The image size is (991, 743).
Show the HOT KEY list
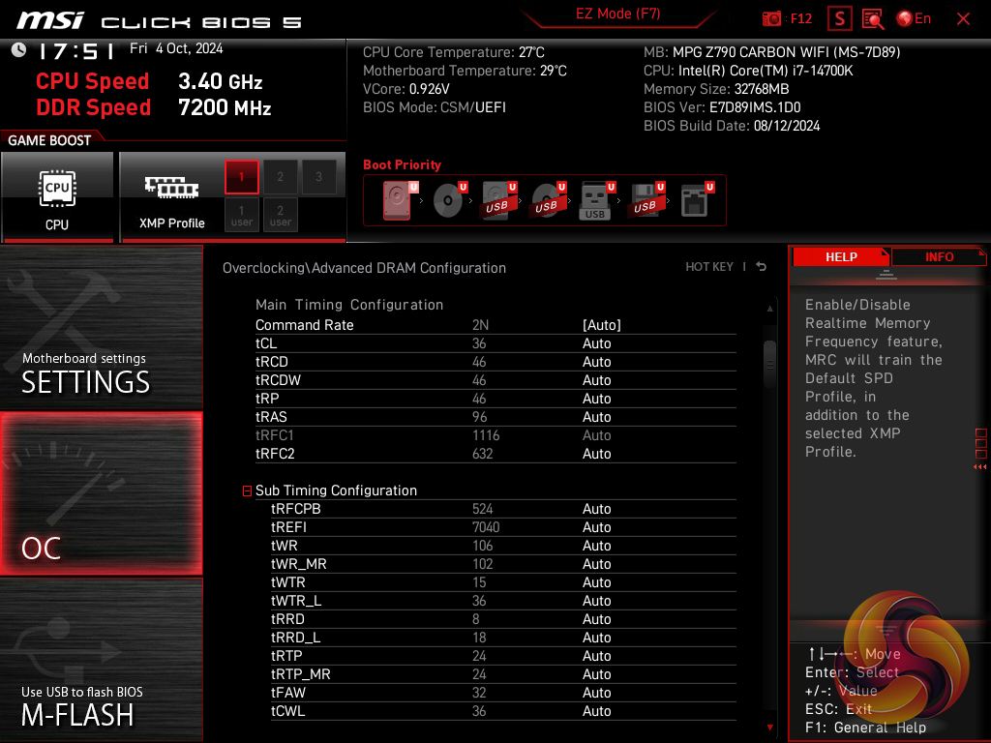709,267
